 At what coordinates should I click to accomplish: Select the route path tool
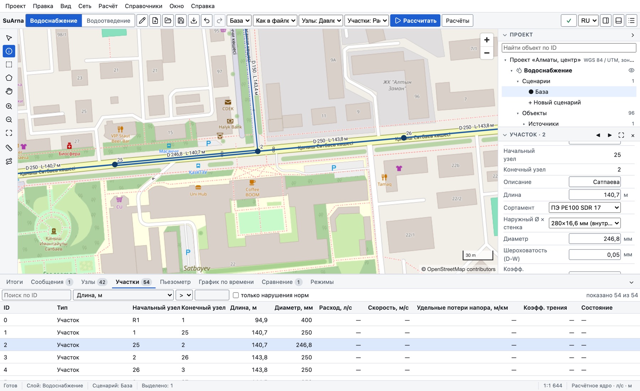pyautogui.click(x=9, y=161)
